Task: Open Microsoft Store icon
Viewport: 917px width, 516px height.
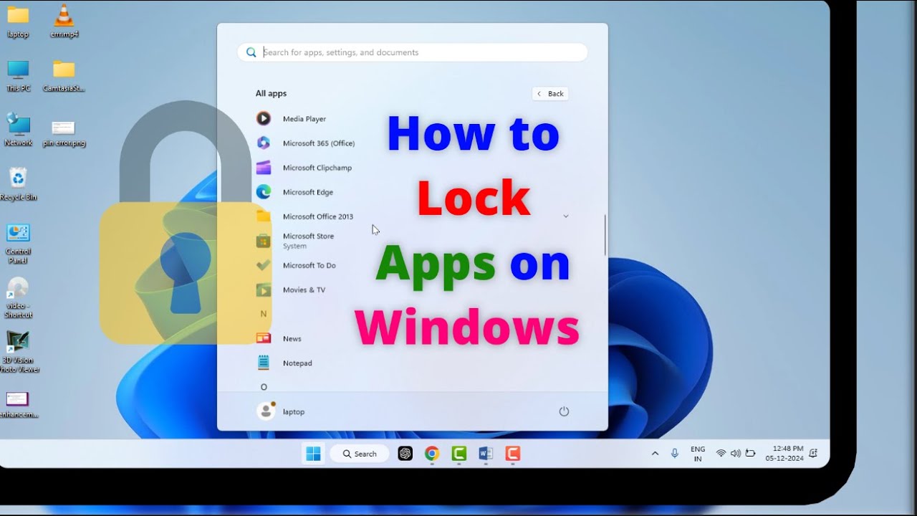Action: (264, 241)
